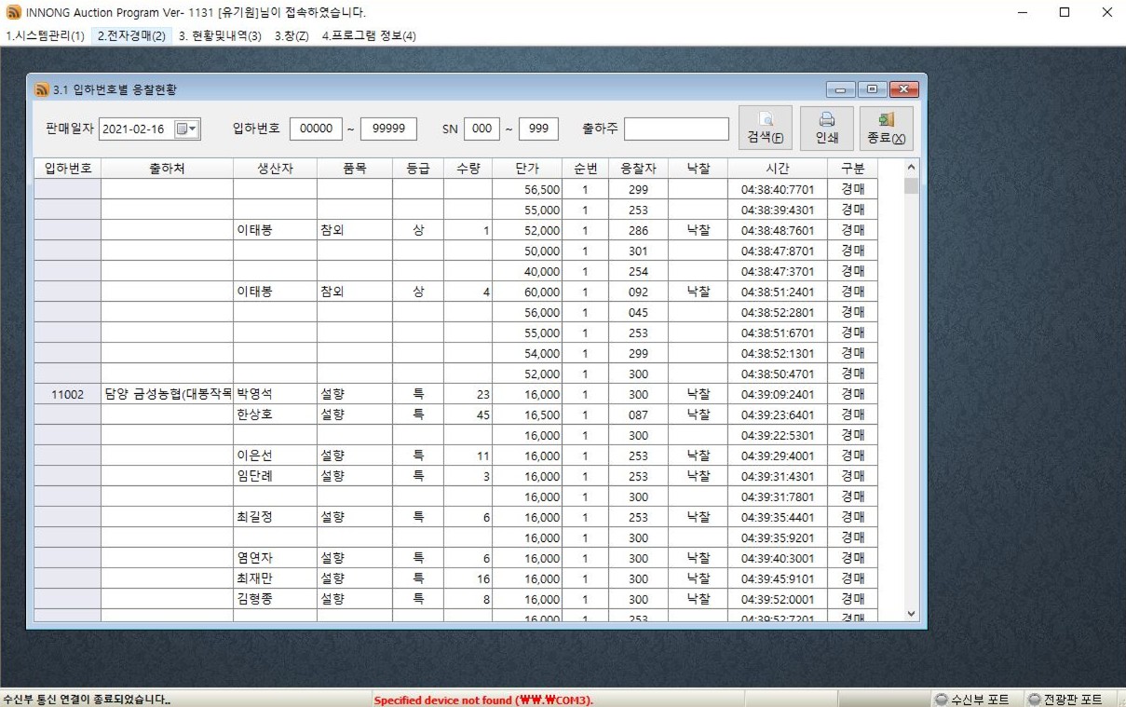Screen dimensions: 1126x707
Task: Click the 검색 search icon button
Action: click(765, 129)
